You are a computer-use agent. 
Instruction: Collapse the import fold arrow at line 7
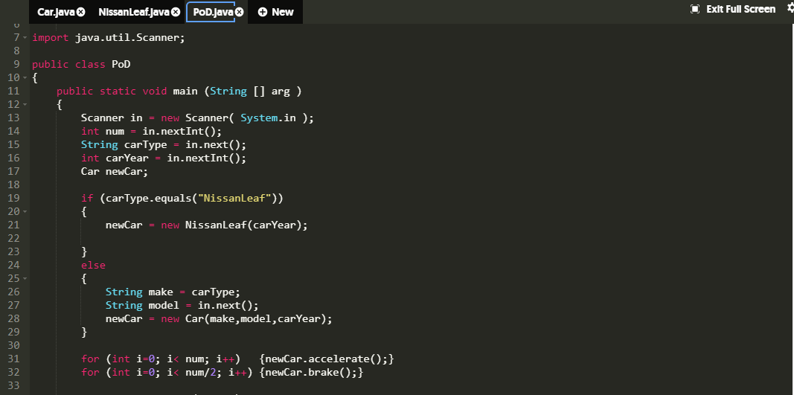[25, 38]
